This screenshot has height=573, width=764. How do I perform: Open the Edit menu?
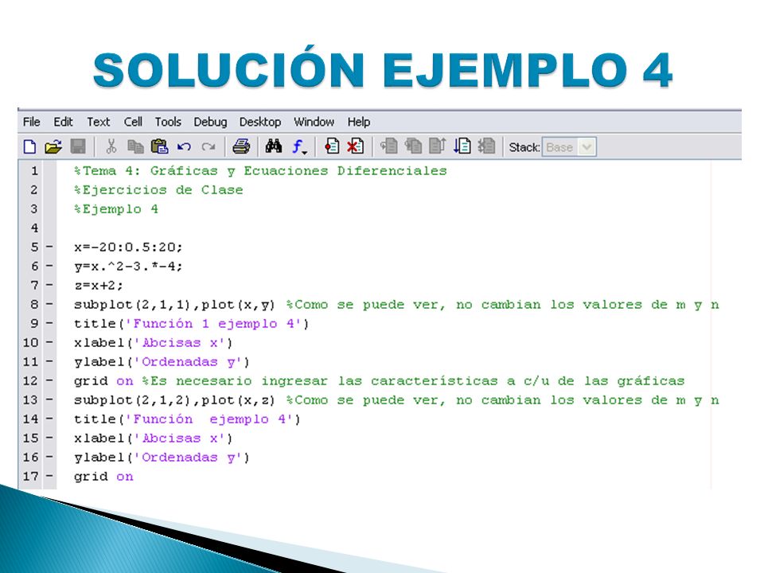pyautogui.click(x=63, y=122)
